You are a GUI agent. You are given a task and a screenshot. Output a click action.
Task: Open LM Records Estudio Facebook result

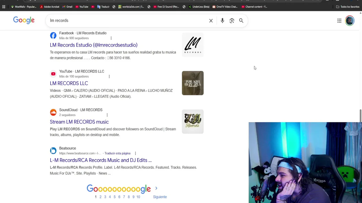click(94, 45)
